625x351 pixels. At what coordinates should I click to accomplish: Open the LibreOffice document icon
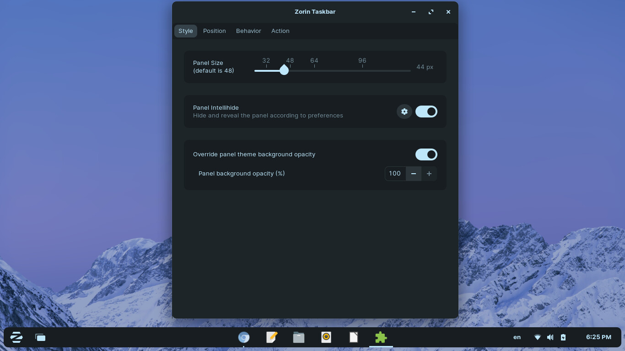tap(354, 337)
